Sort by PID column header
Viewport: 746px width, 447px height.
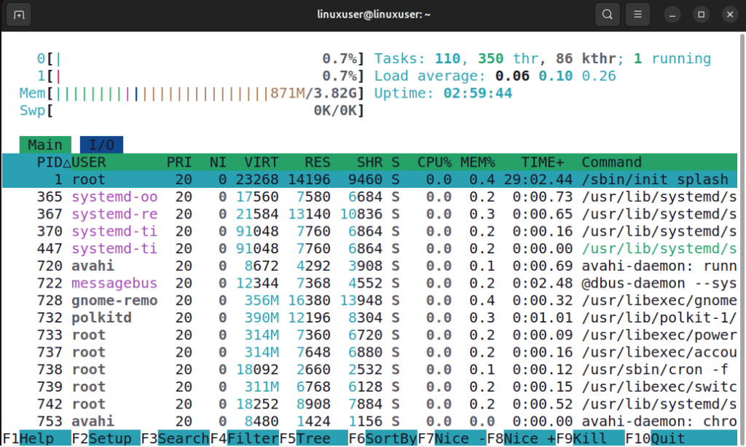(x=50, y=162)
